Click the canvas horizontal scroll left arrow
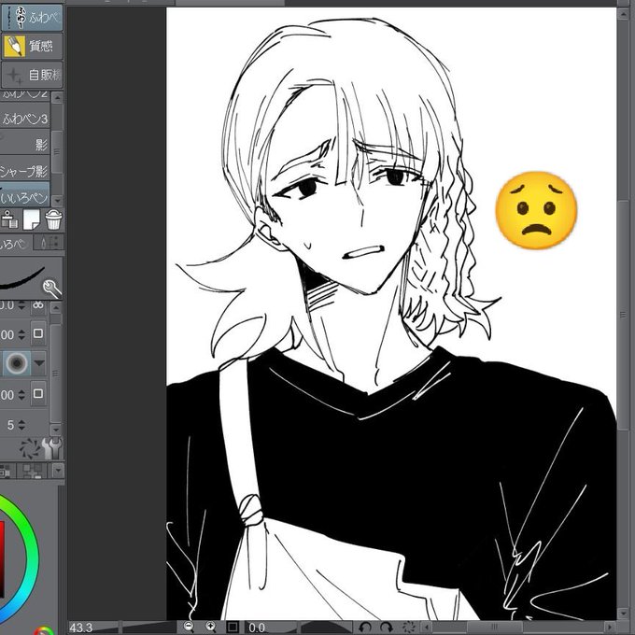635x635 pixels. coord(426,628)
